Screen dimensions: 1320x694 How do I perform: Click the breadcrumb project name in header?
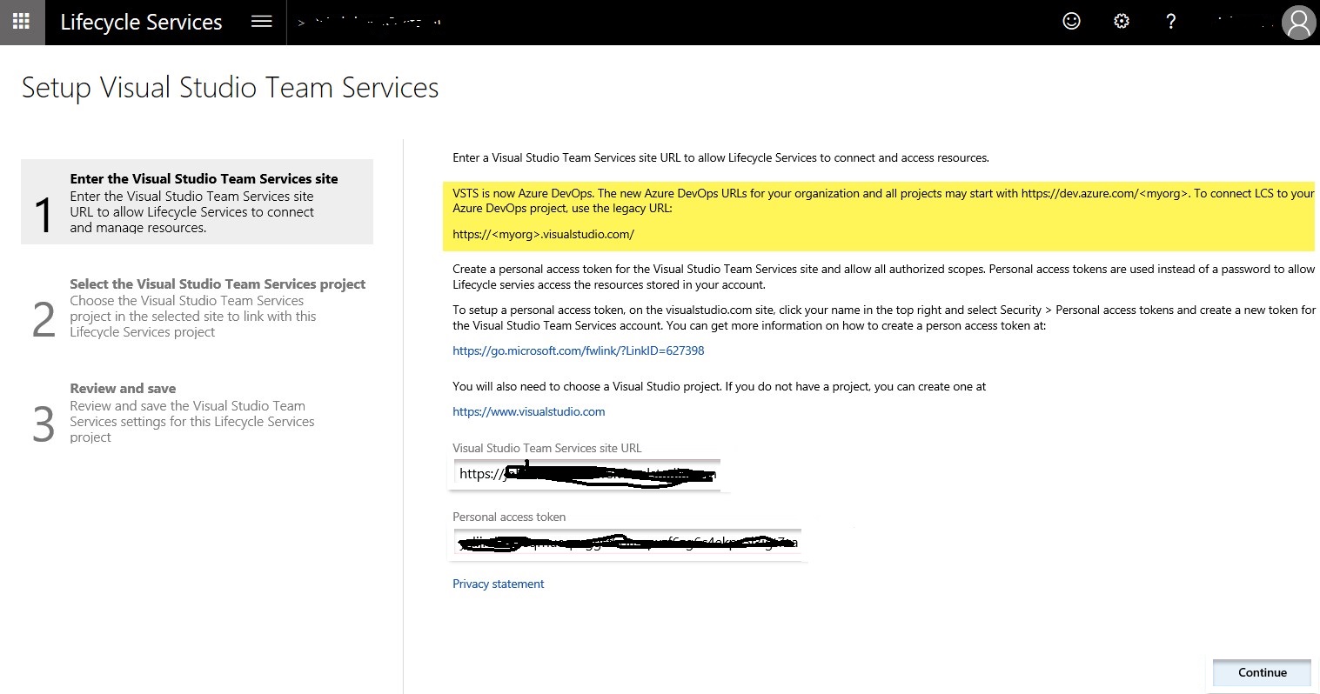(374, 23)
